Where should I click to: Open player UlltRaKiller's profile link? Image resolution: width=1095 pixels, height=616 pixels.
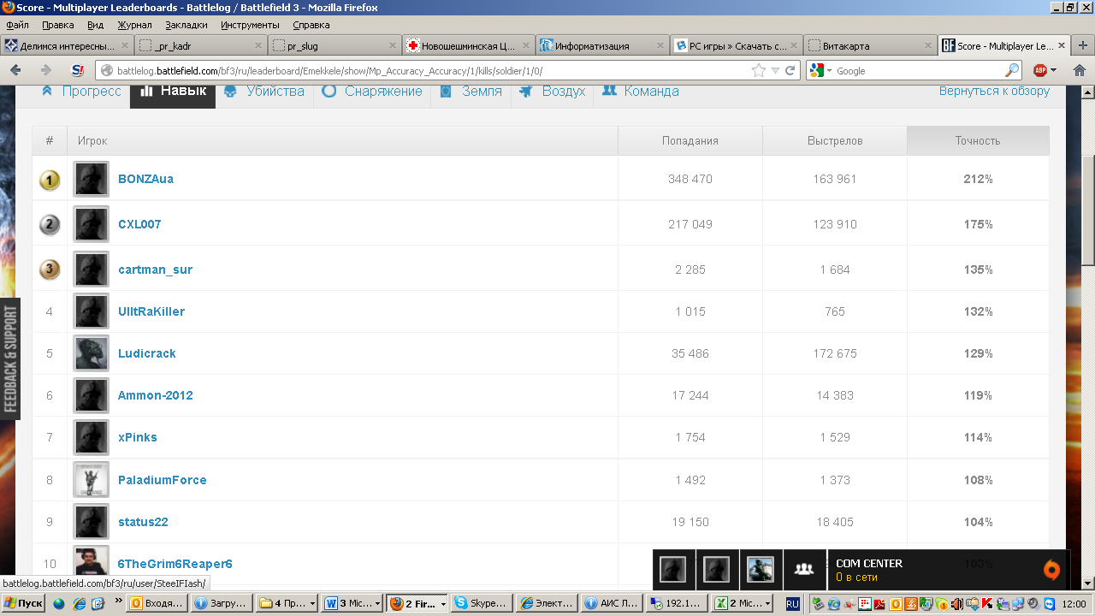point(151,311)
